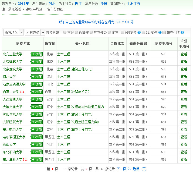Click 查看 in 北方工业大学 row

pyautogui.click(x=184, y=54)
